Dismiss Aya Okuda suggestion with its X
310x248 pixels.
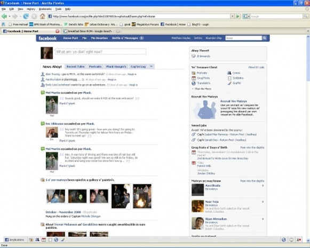pyautogui.click(x=263, y=186)
